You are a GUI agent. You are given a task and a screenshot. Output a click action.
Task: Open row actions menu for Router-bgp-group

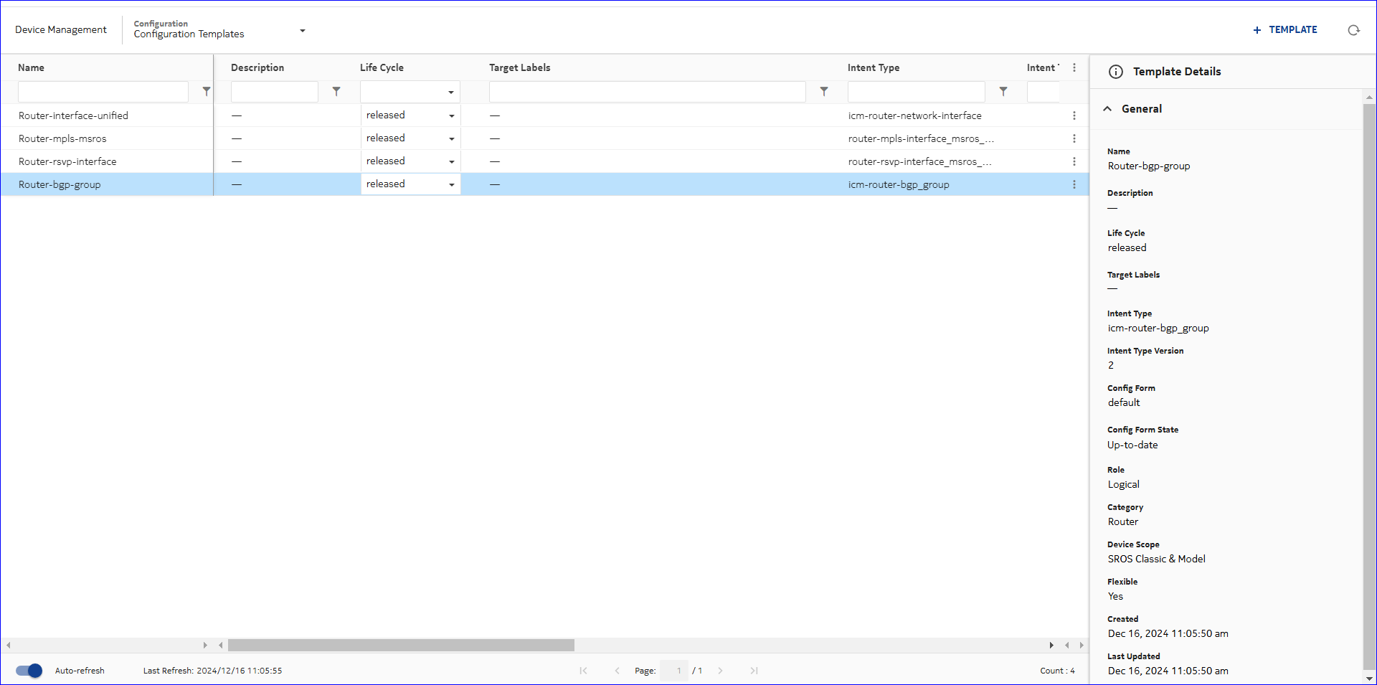coord(1074,184)
